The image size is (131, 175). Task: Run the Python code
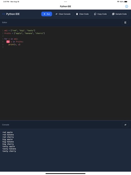pos(47,14)
